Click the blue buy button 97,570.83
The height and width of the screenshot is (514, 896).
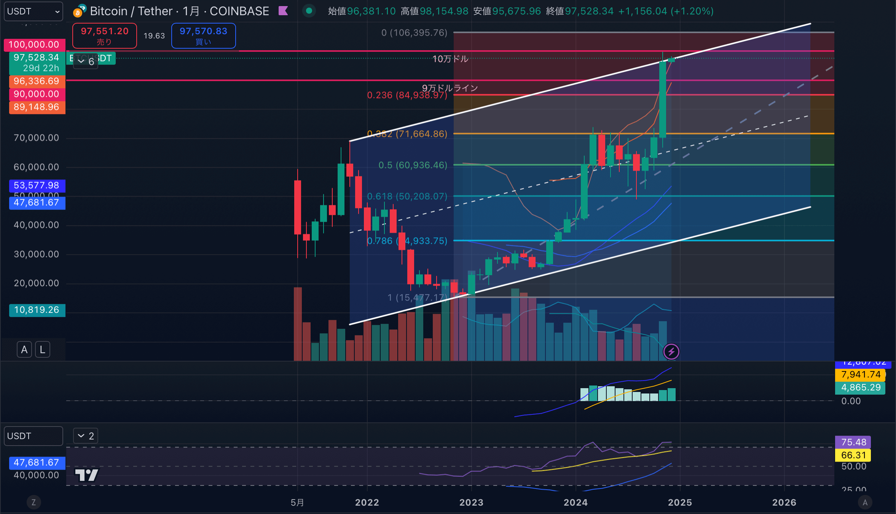(x=204, y=36)
